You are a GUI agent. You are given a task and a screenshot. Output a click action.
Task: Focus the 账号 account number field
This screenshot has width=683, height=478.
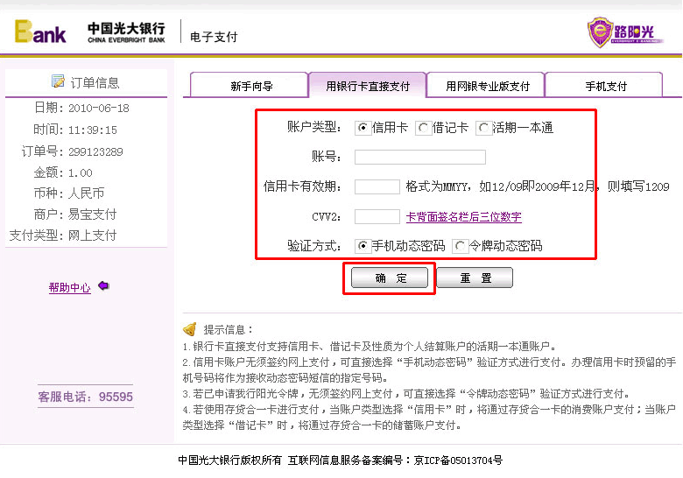pos(420,158)
